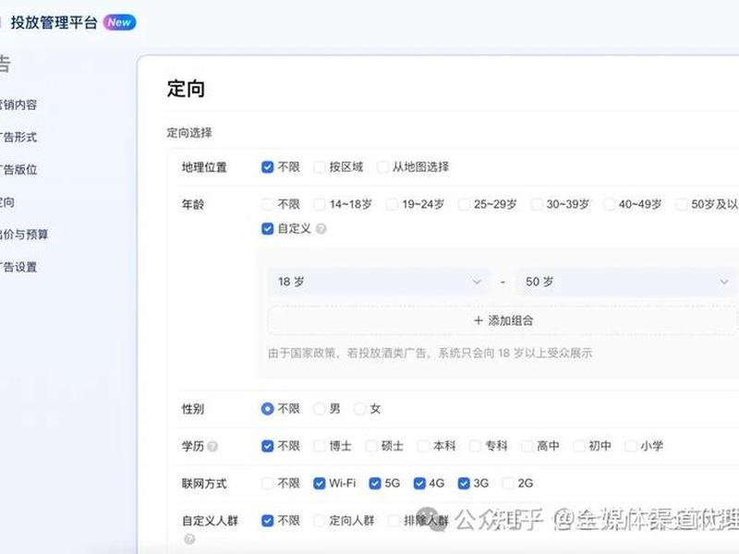Tick the 40~49岁 age checkbox
The height and width of the screenshot is (554, 739).
(609, 204)
